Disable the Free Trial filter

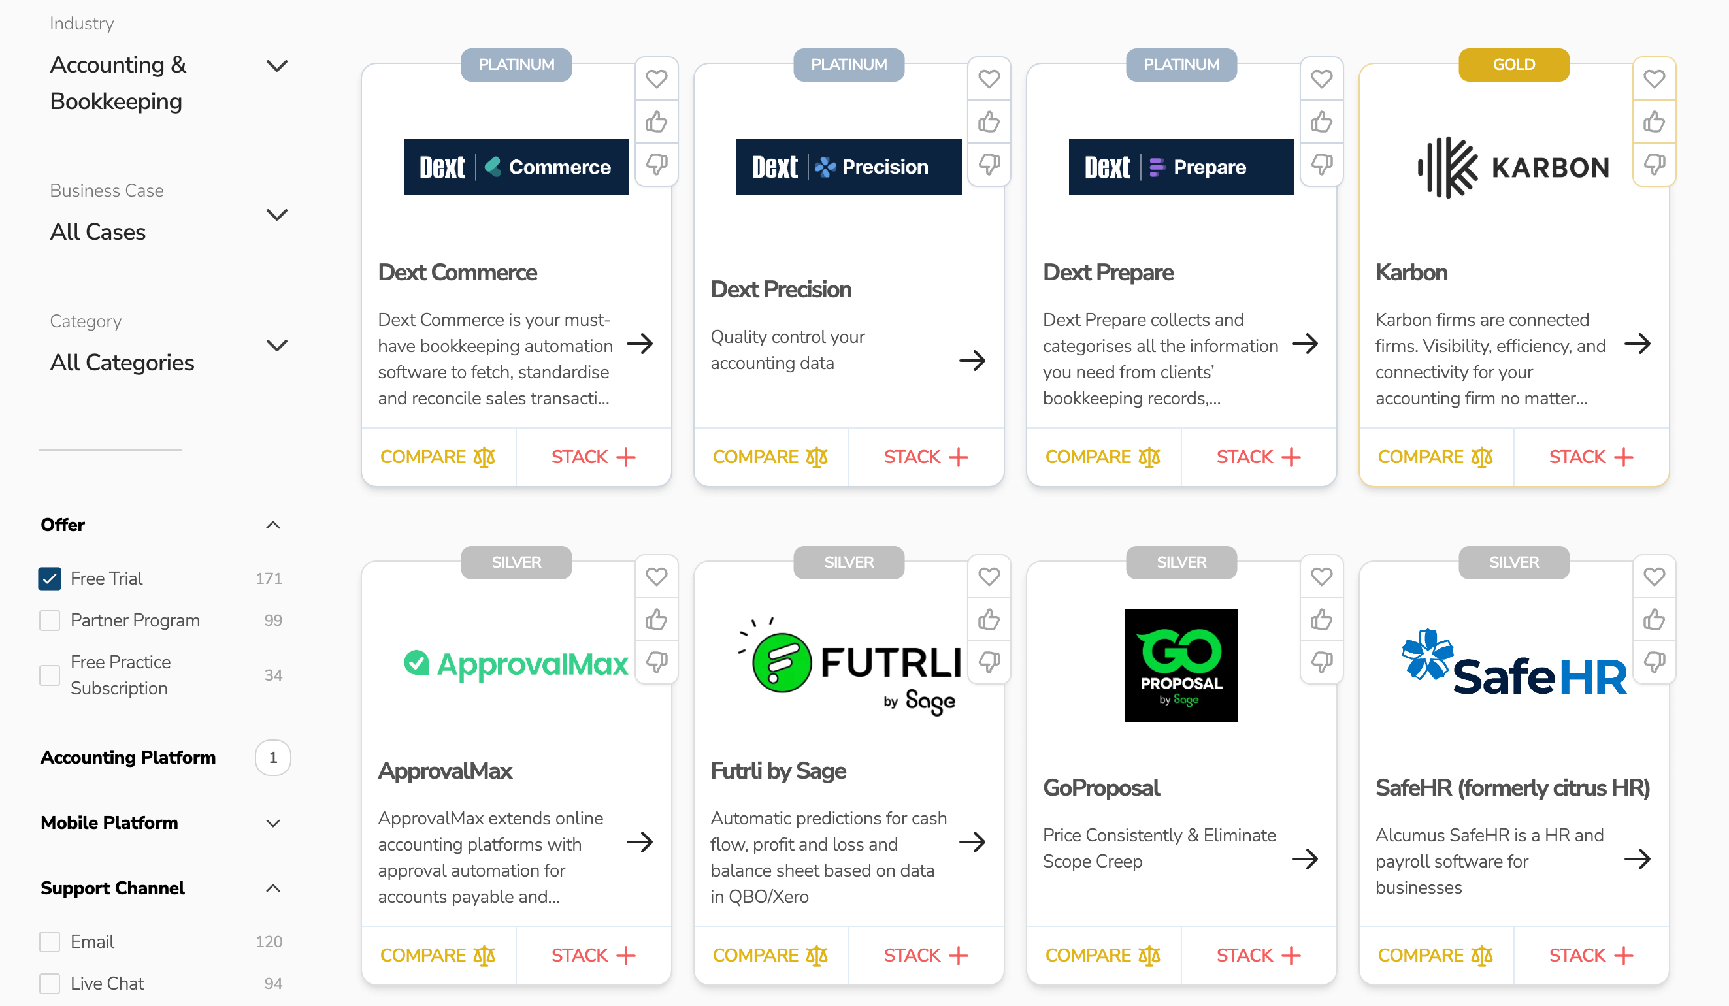(50, 578)
